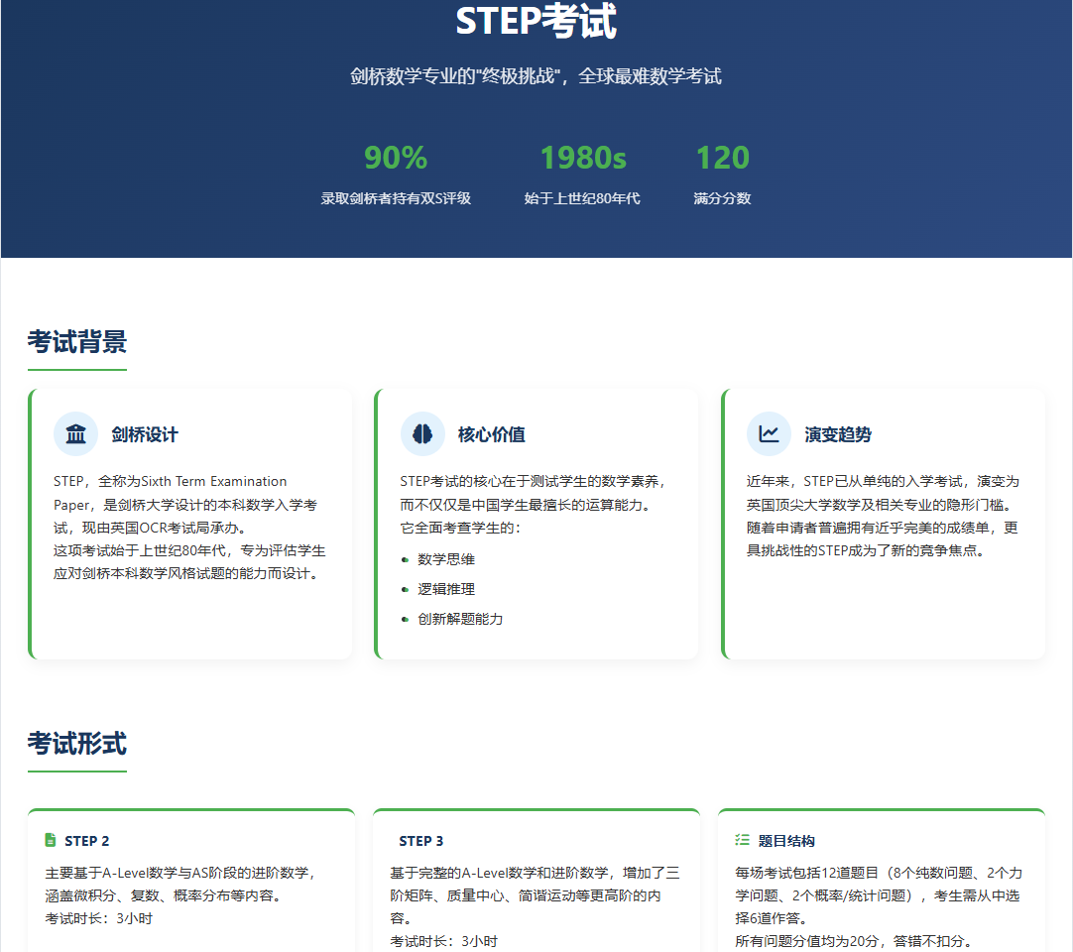Viewport: 1073px width, 952px height.
Task: Click the 题目结构 card heading
Action: 786,841
